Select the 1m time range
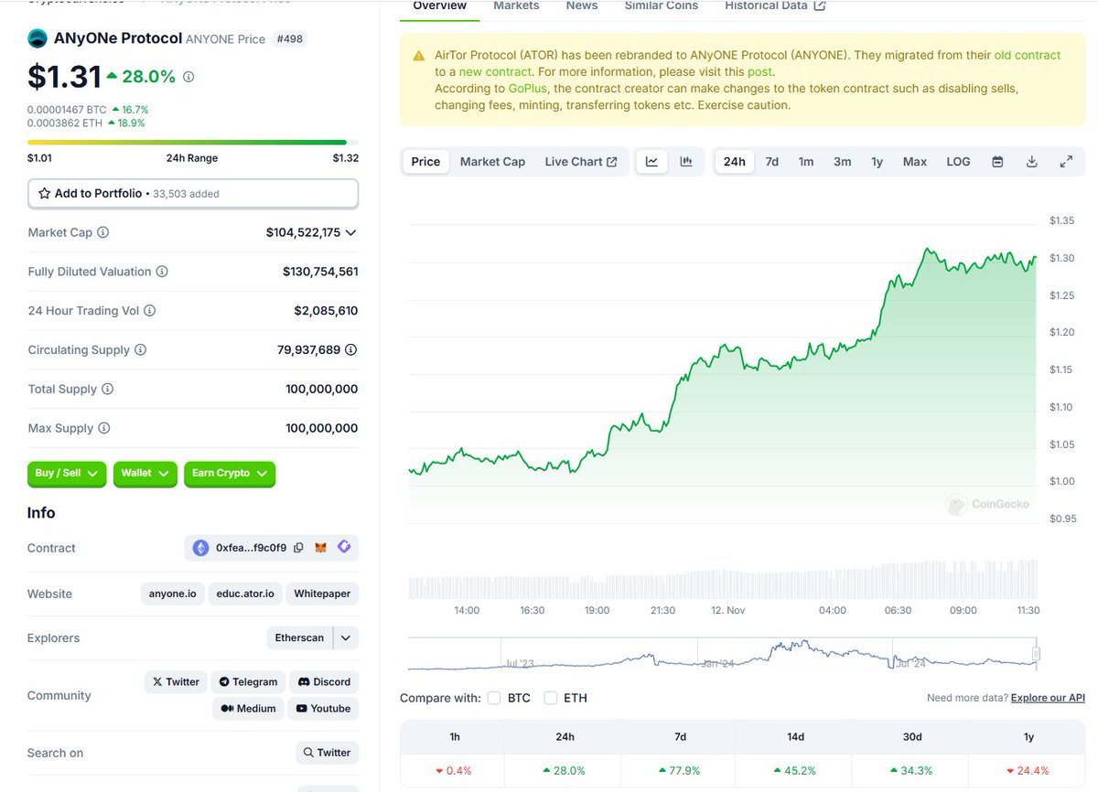Viewport: 1098px width, 792px height. 806,162
